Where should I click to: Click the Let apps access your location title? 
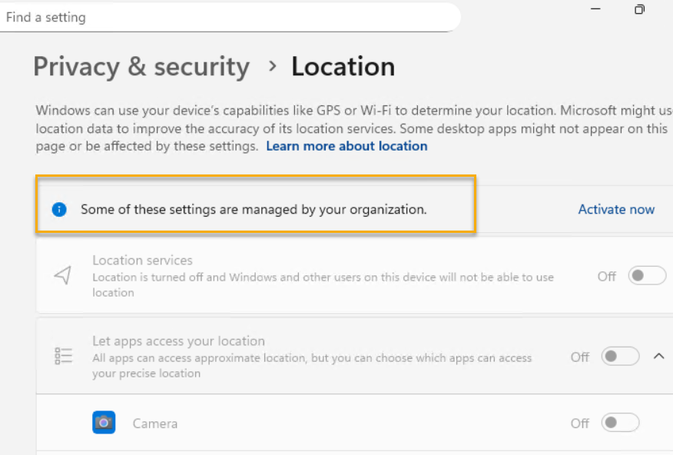click(178, 341)
